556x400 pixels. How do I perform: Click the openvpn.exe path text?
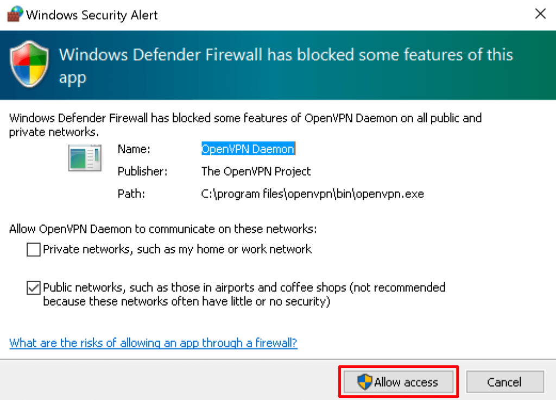click(312, 194)
